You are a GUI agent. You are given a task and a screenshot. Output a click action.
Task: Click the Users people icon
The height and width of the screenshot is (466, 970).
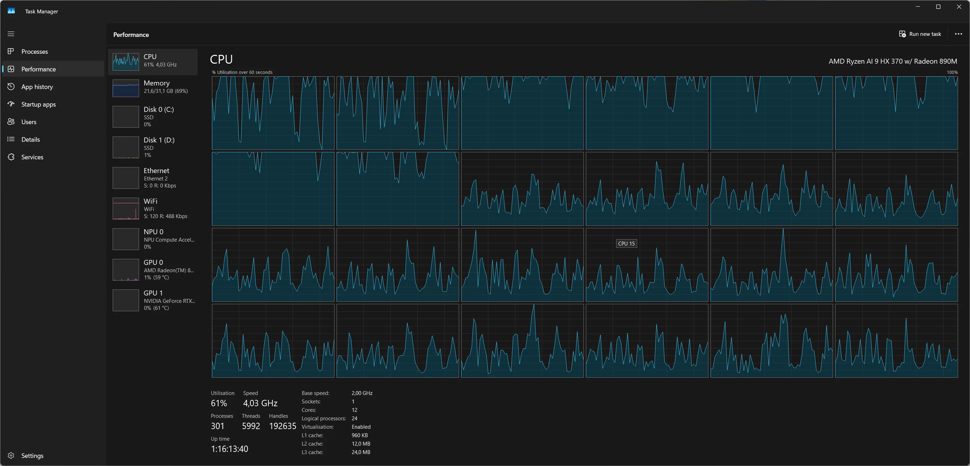click(x=11, y=121)
